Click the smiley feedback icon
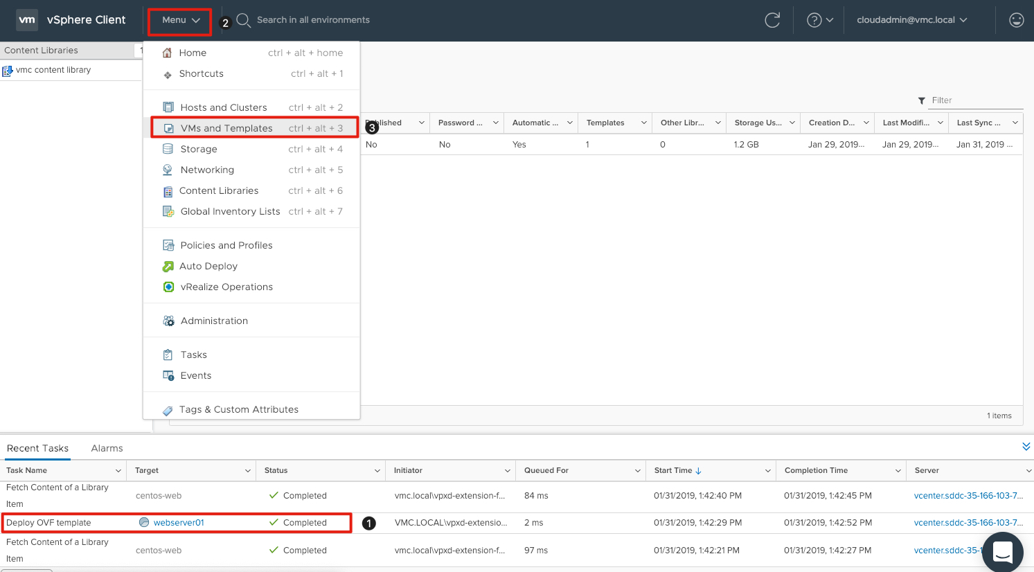This screenshot has width=1034, height=572. click(1016, 20)
